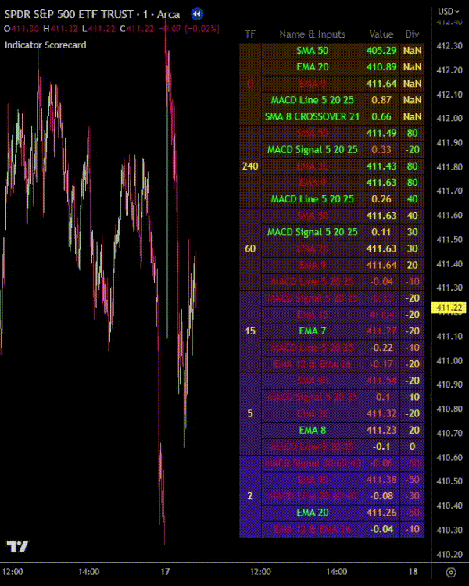469x586 pixels.
Task: Open the chart settings gear icon
Action: point(451,572)
